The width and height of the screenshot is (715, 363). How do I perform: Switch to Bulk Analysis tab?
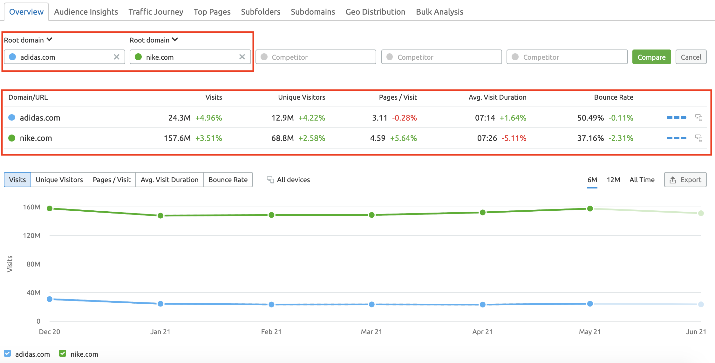[x=439, y=12]
